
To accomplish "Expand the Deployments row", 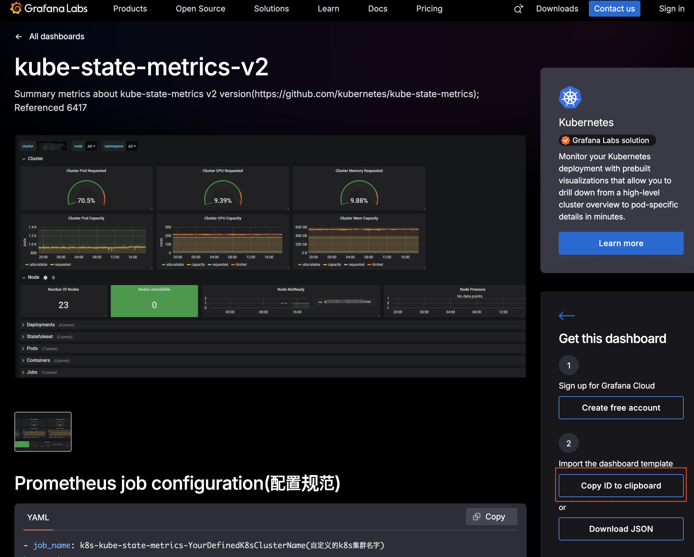I will [41, 325].
